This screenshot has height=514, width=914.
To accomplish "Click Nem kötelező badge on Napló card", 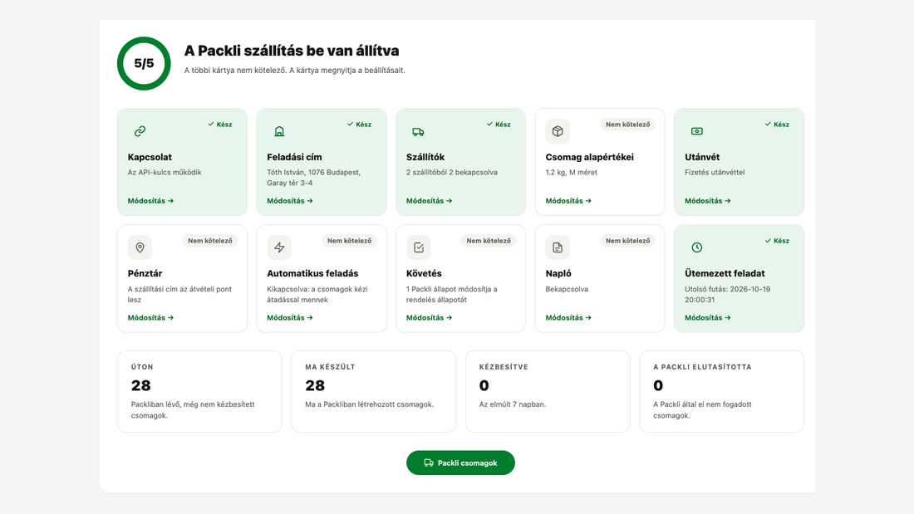I will coord(628,241).
